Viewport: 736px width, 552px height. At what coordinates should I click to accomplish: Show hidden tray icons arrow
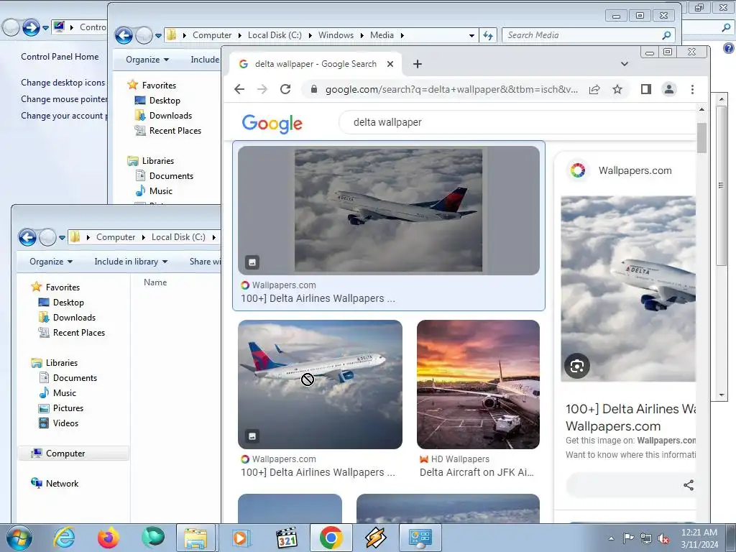coord(611,538)
